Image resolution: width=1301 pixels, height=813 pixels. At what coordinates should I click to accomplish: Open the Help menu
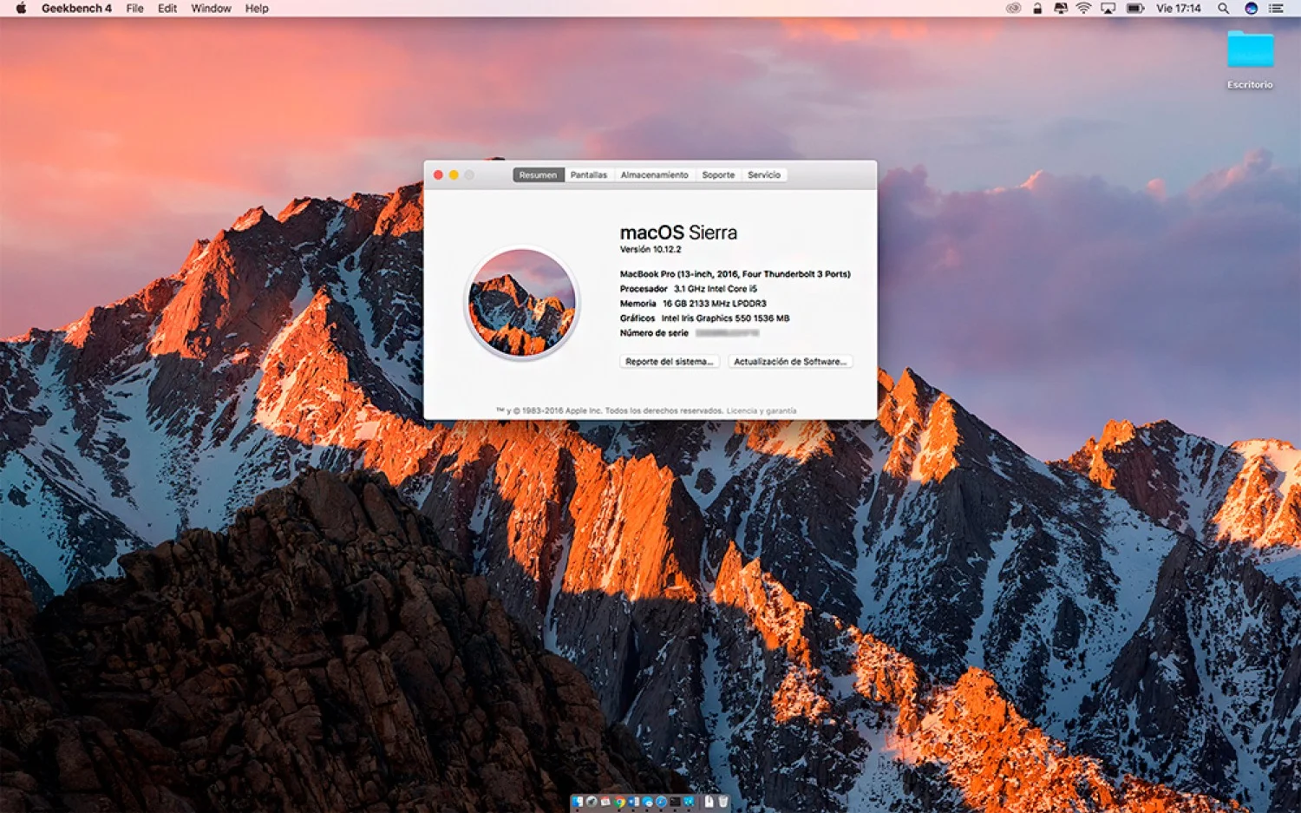tap(257, 8)
